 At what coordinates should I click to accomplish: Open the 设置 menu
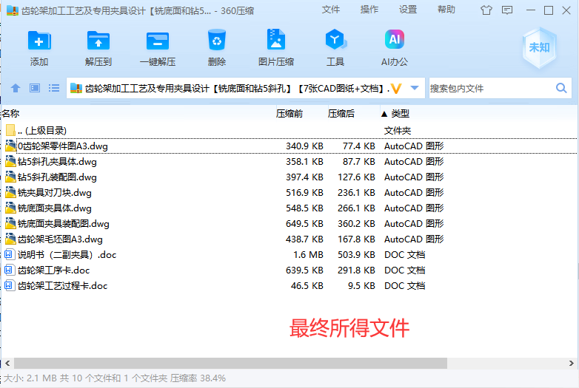(x=408, y=10)
